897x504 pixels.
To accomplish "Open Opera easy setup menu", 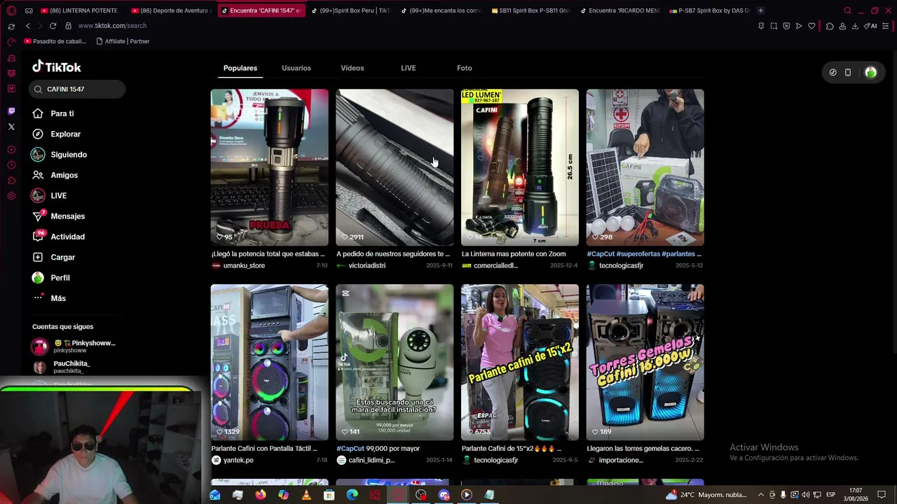I will [x=886, y=26].
